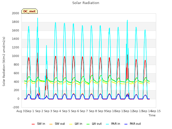Click the Sep 7 x-axis label
The height and width of the screenshot is (129, 172).
pos(84,111)
